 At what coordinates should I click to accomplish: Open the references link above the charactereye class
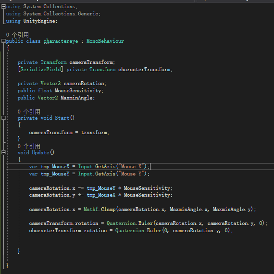tap(17, 35)
